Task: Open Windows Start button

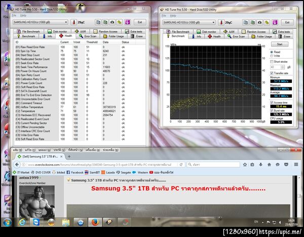Action: 8,222
